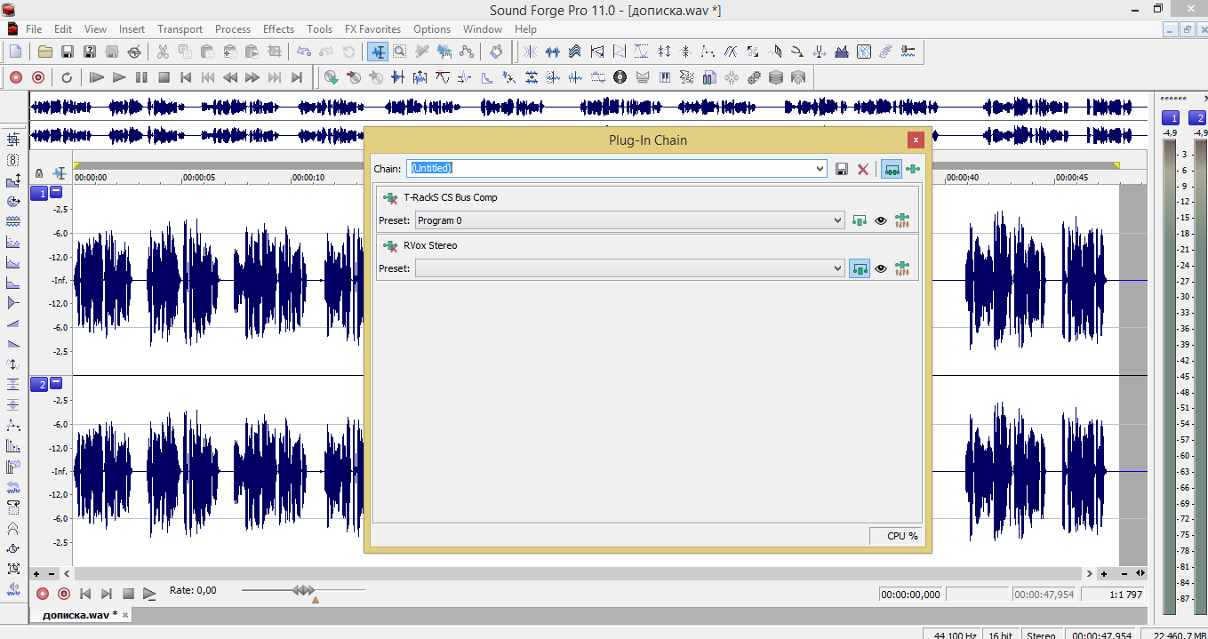The image size is (1208, 639).
Task: Open the Effects menu
Action: 278,29
